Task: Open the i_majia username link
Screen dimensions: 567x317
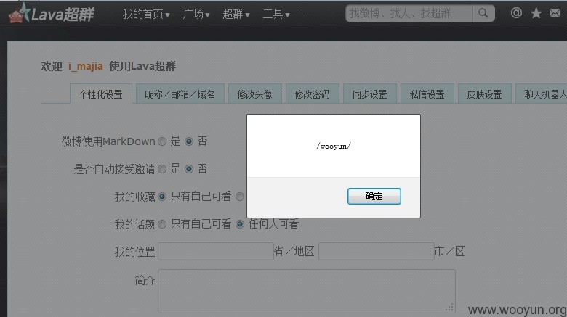Action: [x=85, y=67]
